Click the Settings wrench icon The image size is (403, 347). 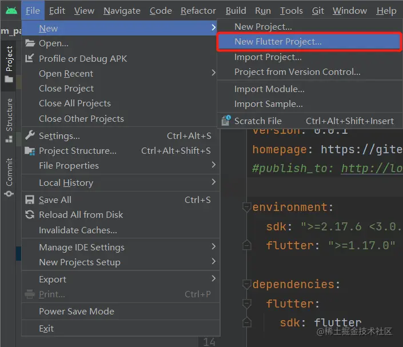pos(30,135)
